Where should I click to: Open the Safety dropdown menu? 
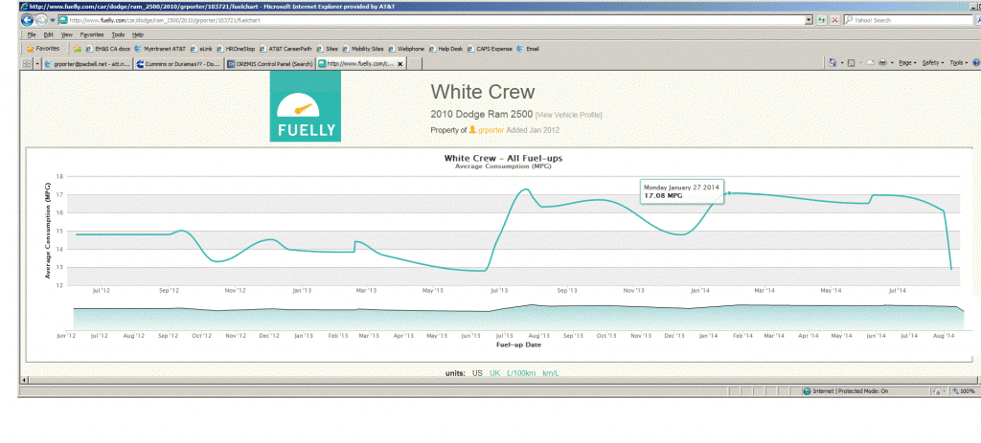931,63
